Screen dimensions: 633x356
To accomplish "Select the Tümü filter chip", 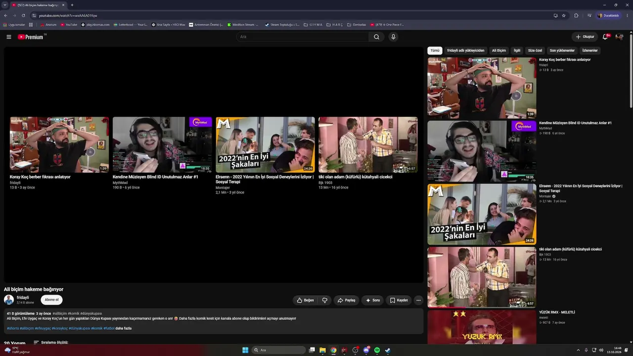I will [x=435, y=50].
